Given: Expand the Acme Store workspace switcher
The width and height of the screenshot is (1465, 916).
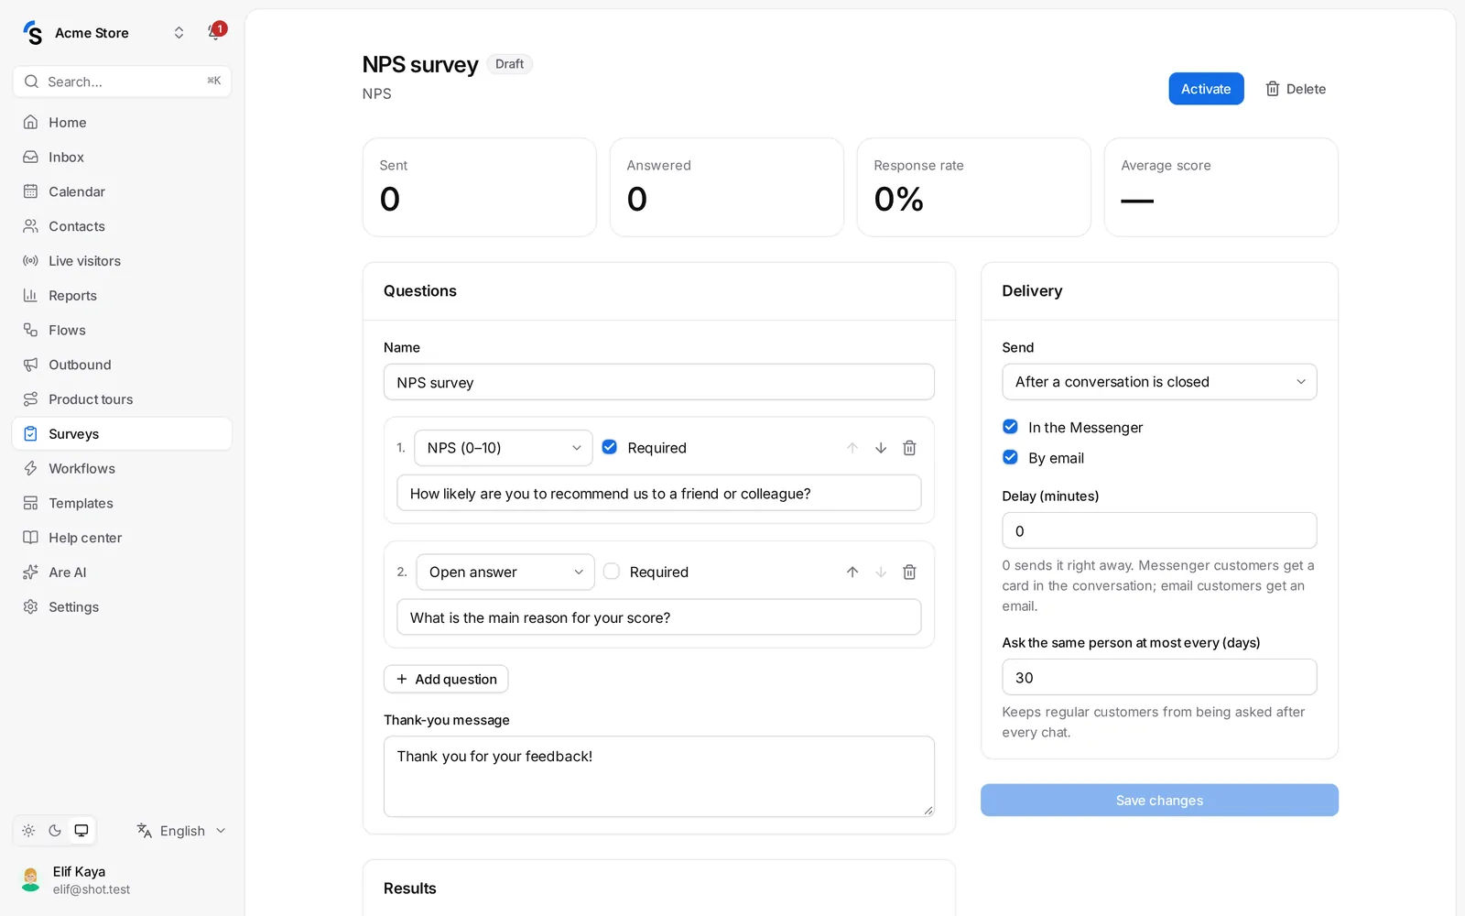Looking at the screenshot, I should 179,33.
